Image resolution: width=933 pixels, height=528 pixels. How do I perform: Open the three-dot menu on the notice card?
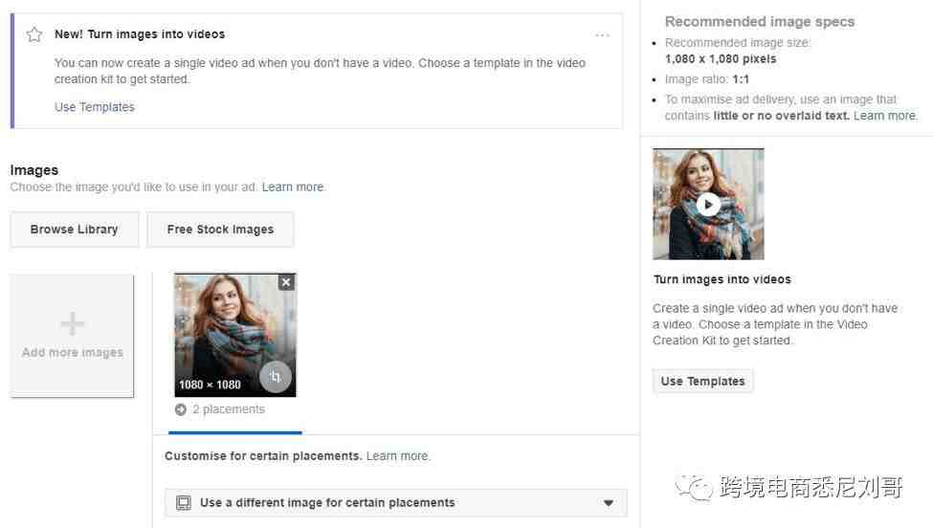[x=602, y=35]
